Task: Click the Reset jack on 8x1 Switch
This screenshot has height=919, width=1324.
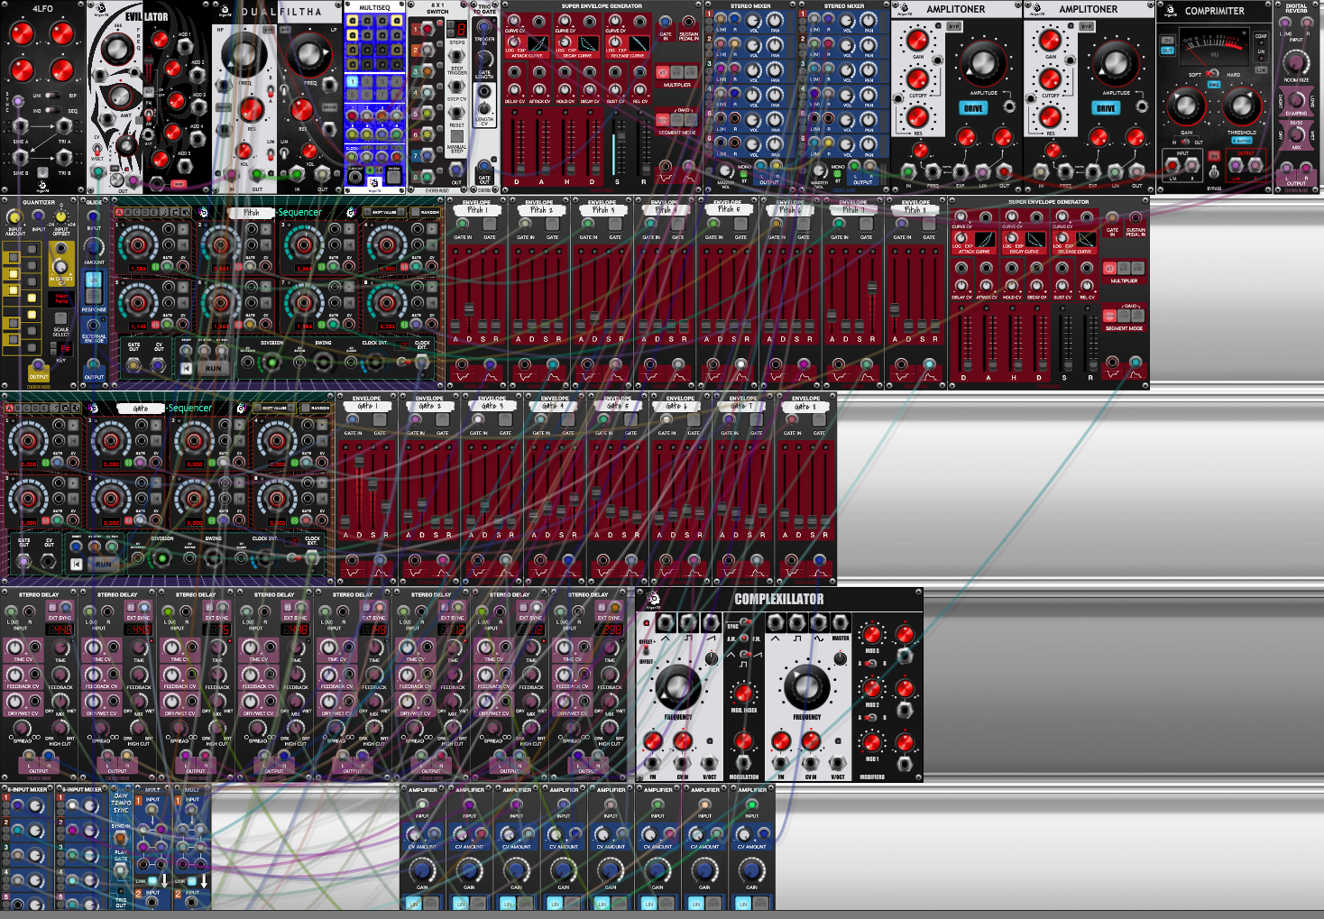Action: pos(456,112)
